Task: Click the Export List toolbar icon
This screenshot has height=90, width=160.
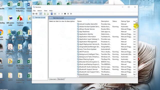Action: [48, 14]
